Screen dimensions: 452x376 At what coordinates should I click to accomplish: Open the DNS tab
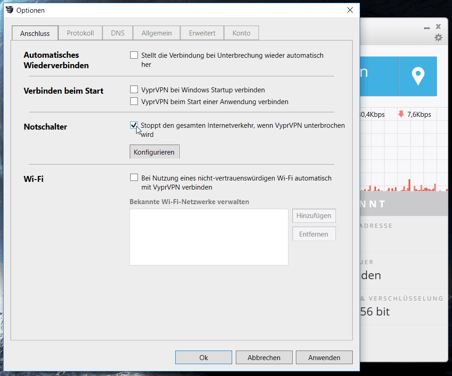point(117,33)
